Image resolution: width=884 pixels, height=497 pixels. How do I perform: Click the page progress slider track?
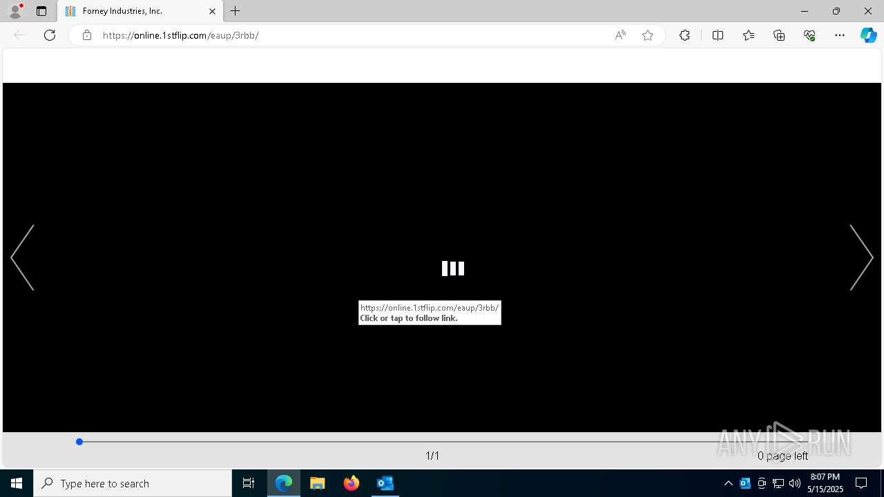[x=442, y=442]
